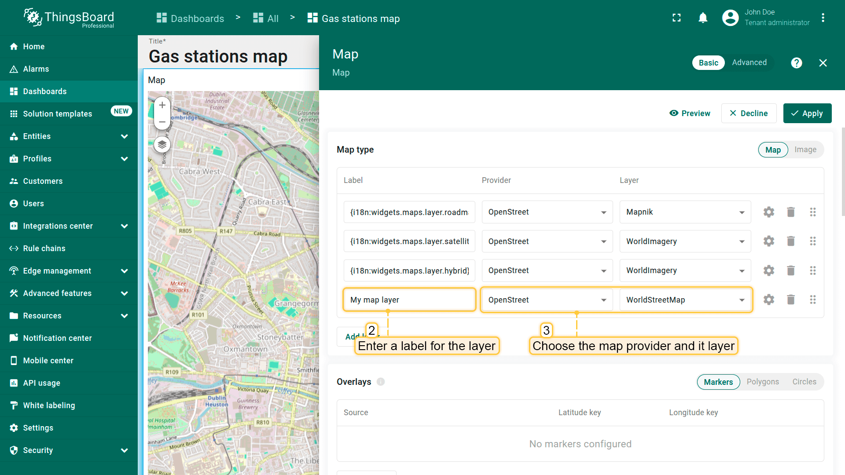Go to Dashboards breadcrumb
845x475 pixels.
(191, 18)
